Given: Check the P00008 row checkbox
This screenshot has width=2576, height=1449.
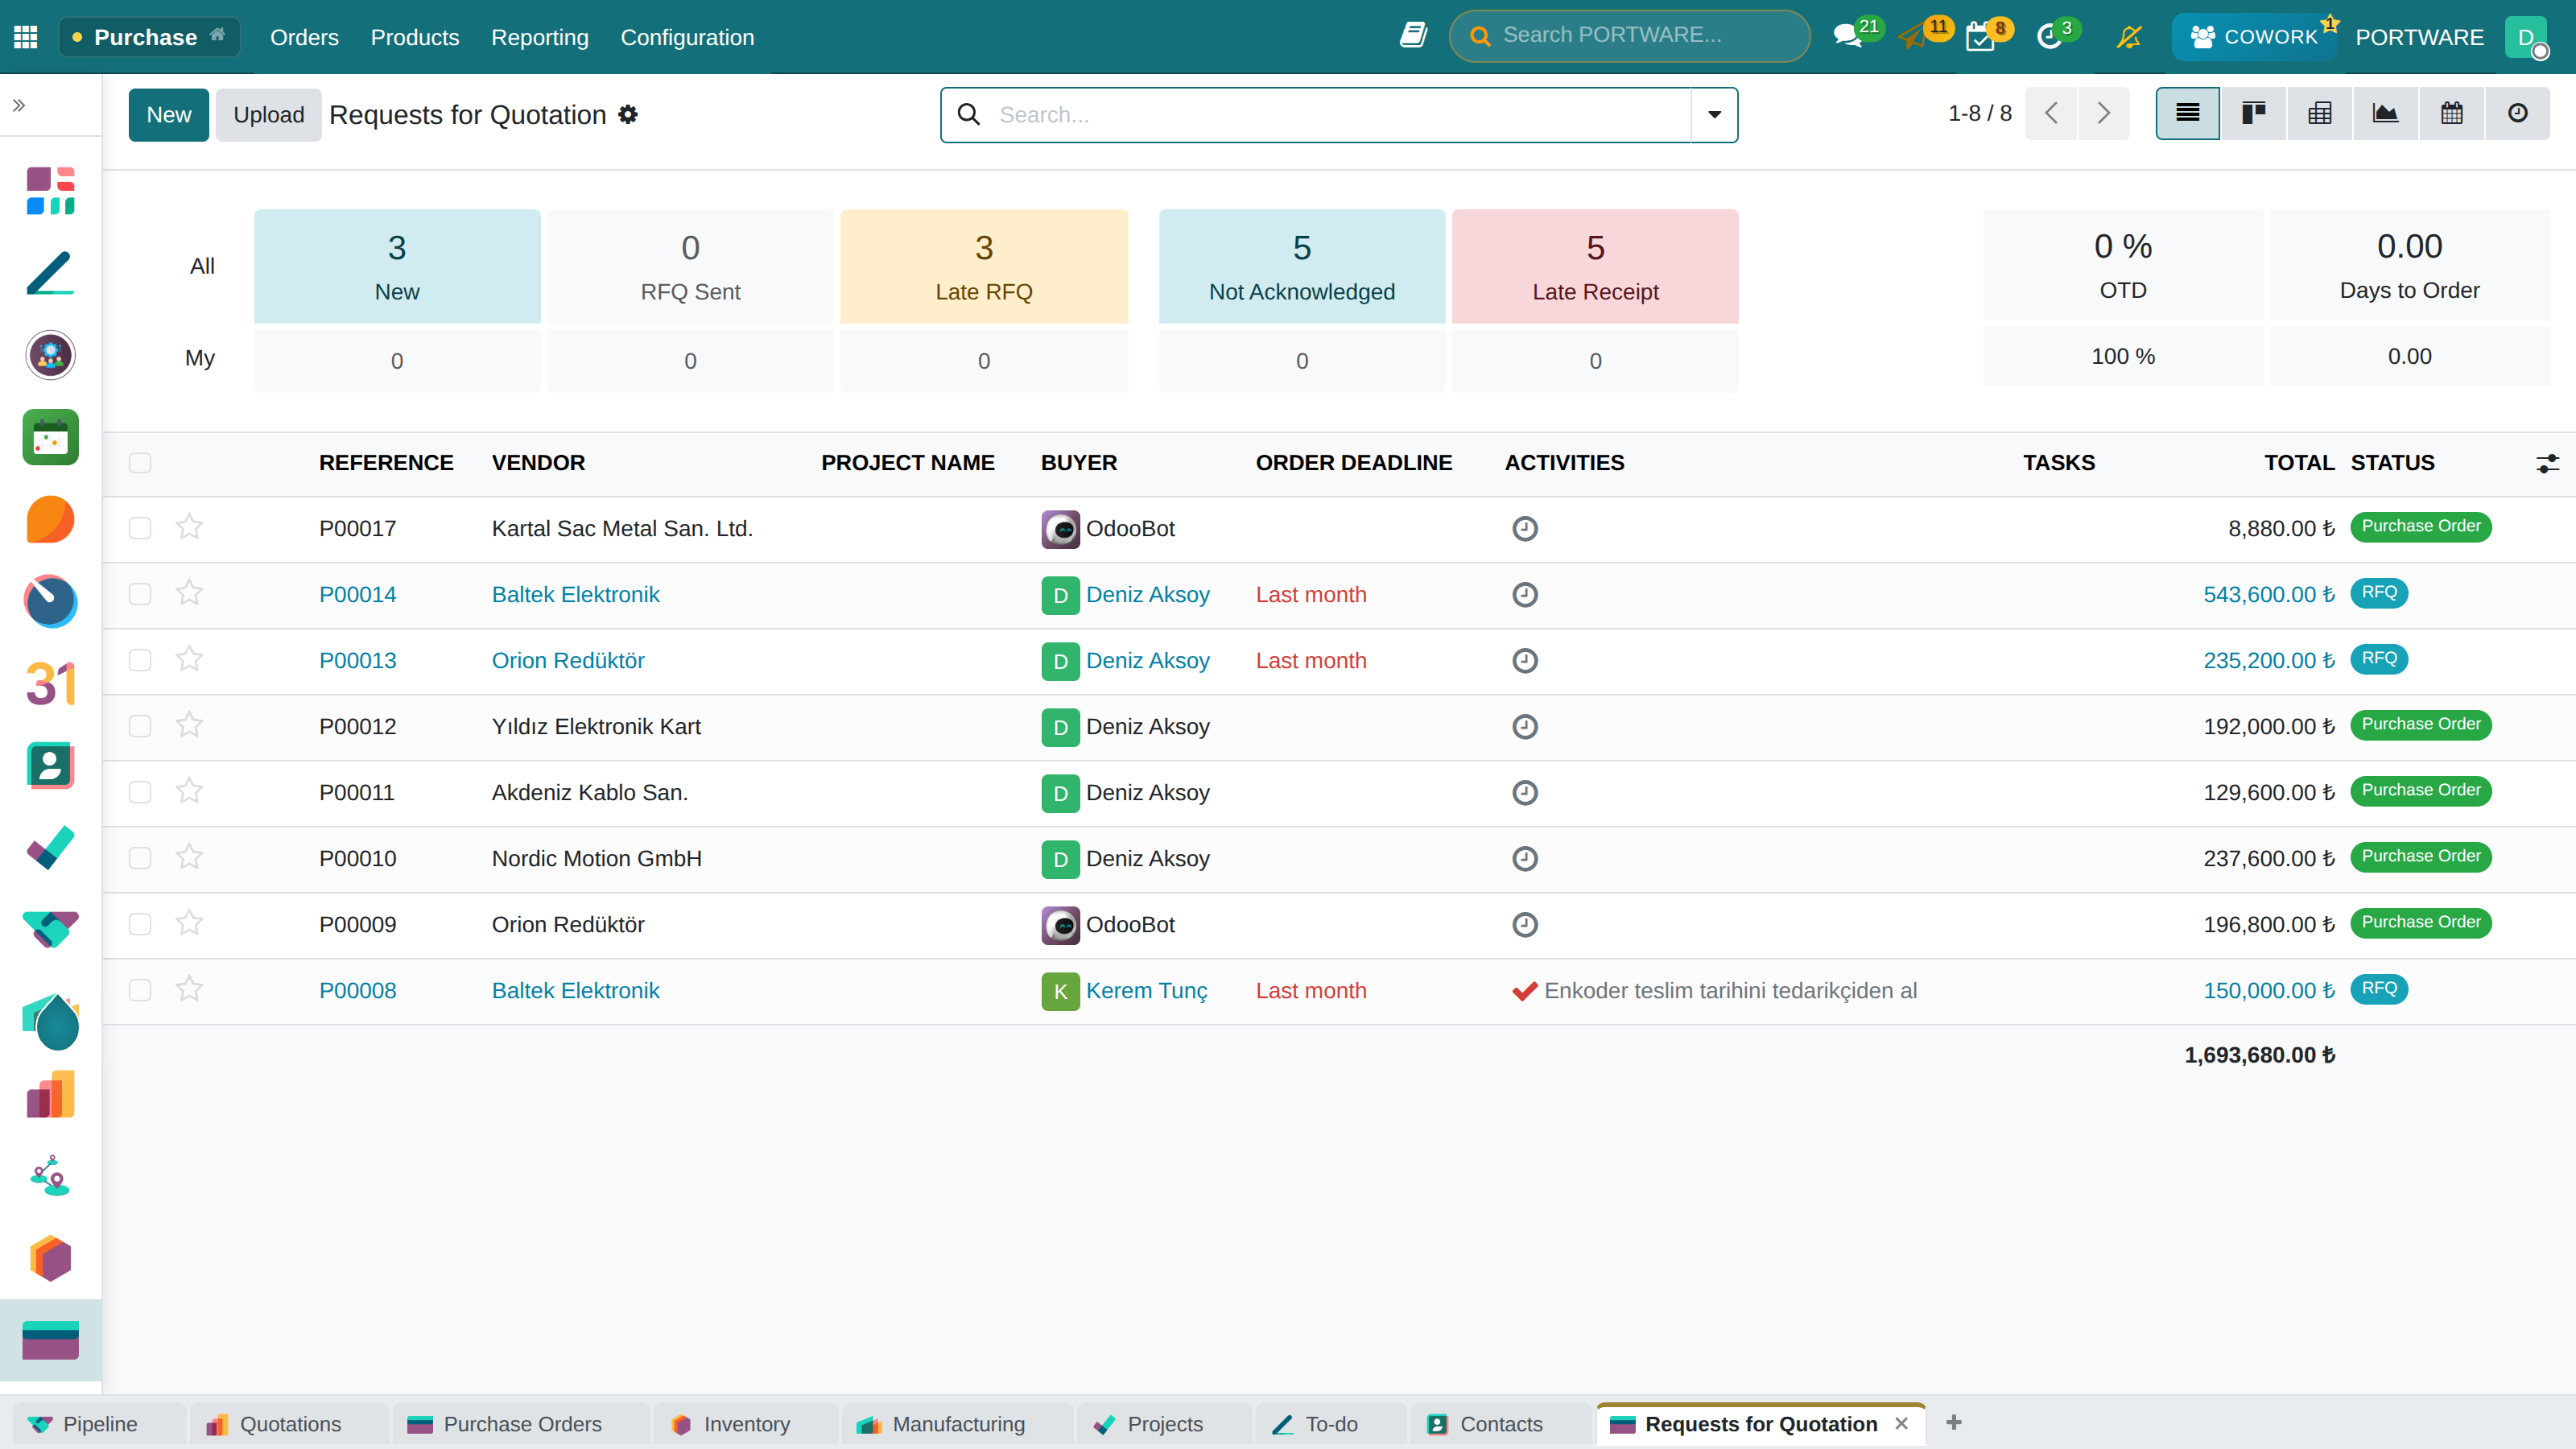Looking at the screenshot, I should 140,990.
